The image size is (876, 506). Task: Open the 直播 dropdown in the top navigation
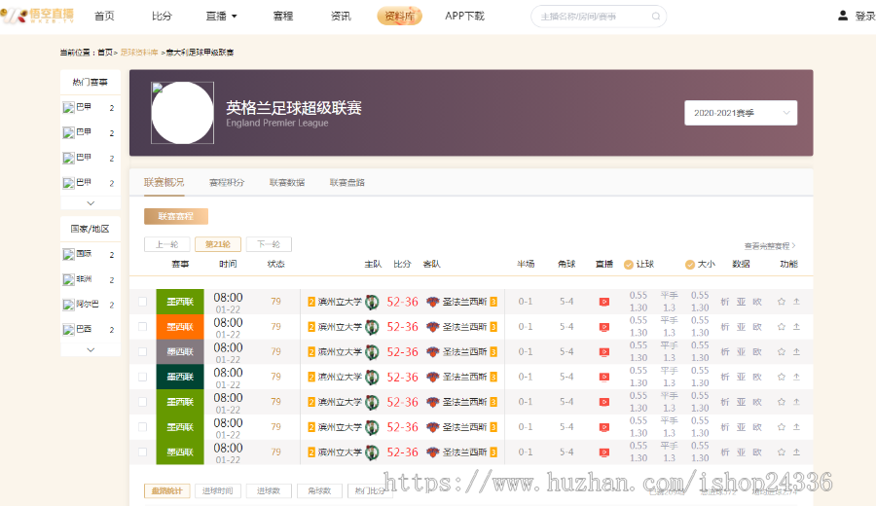click(221, 17)
